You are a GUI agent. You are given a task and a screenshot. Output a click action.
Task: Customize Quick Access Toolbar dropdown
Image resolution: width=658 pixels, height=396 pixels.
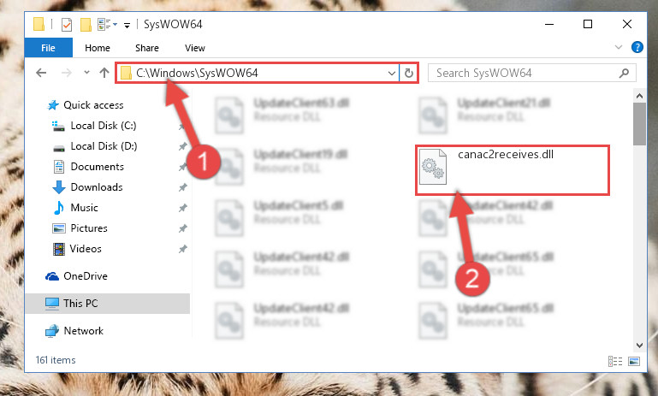[x=127, y=26]
